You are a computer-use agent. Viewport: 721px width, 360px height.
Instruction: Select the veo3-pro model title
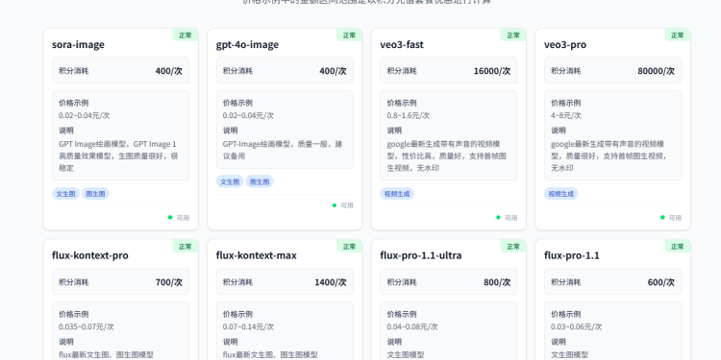tap(565, 44)
